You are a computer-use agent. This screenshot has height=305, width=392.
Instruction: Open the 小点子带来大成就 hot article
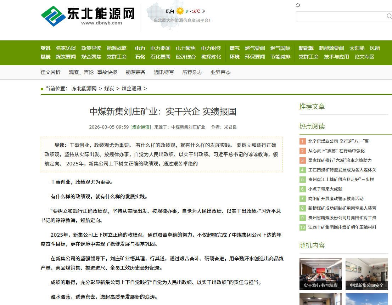[x=325, y=189]
